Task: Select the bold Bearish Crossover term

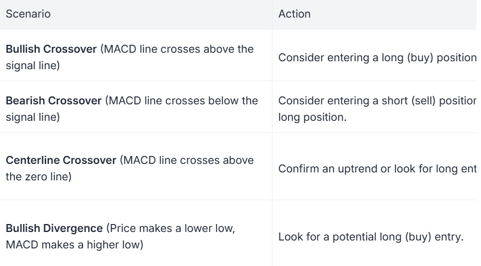Action: click(x=52, y=100)
